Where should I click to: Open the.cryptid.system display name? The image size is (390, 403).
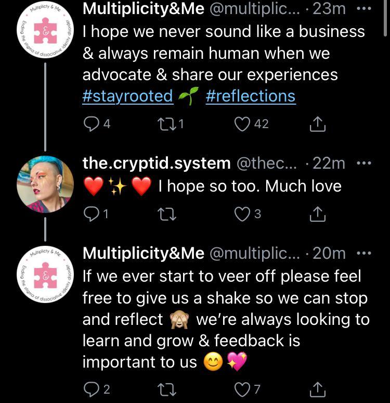pyautogui.click(x=156, y=163)
